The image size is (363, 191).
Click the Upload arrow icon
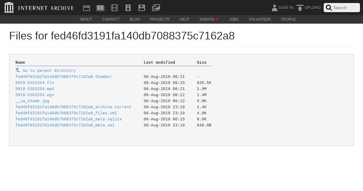point(300,8)
